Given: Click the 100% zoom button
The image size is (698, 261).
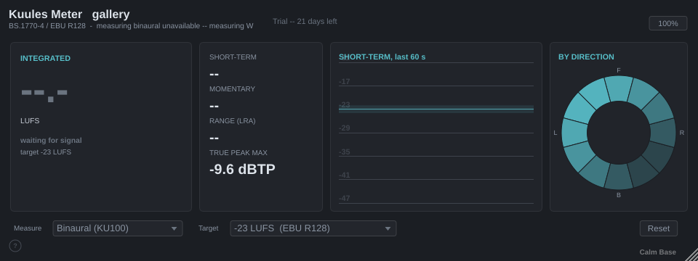Looking at the screenshot, I should point(667,23).
